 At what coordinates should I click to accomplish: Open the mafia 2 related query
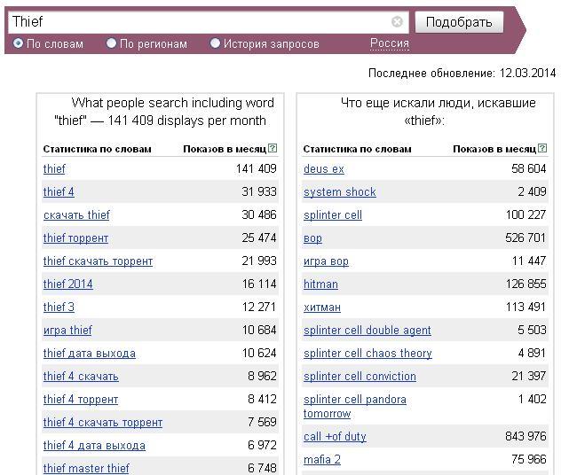pos(322,460)
